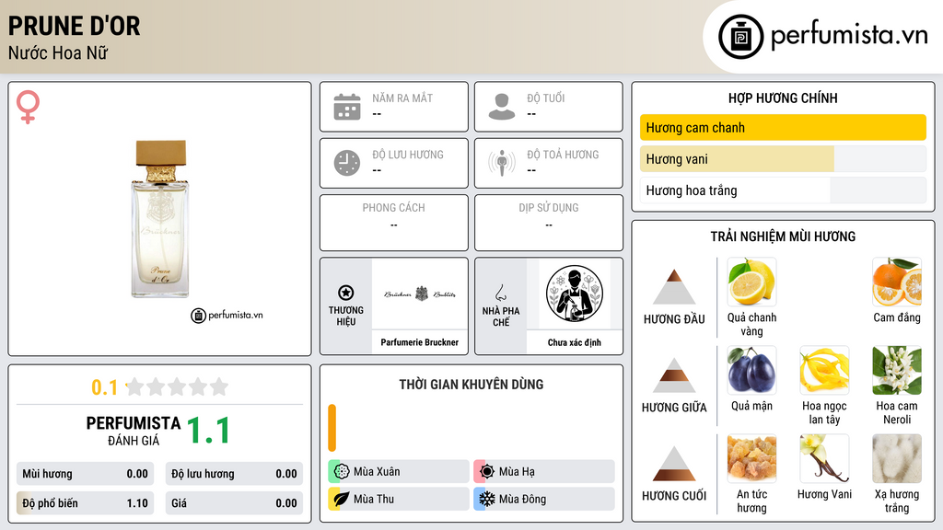Click the perfumista.vn site name

[x=849, y=35]
